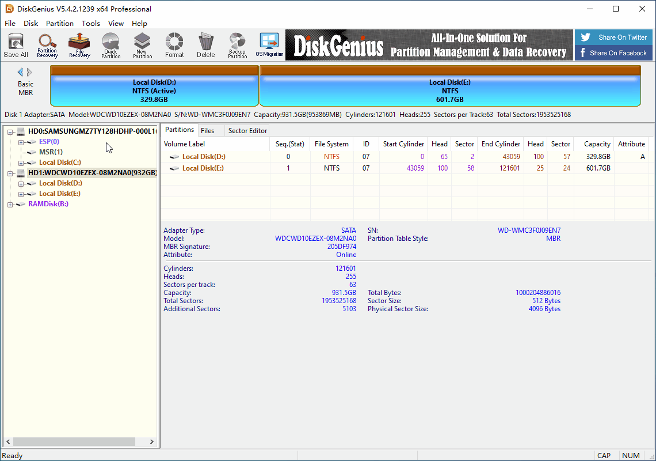Screen dimensions: 656x461
Task: Click the tree scrollbar right arrow
Action: tap(152, 442)
